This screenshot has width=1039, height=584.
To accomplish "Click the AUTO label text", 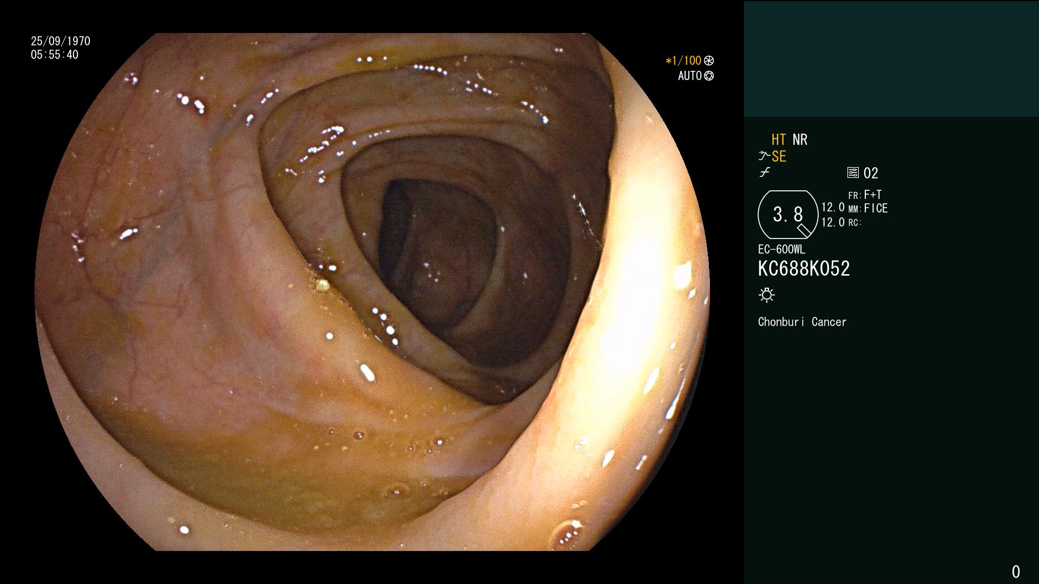I will [690, 76].
